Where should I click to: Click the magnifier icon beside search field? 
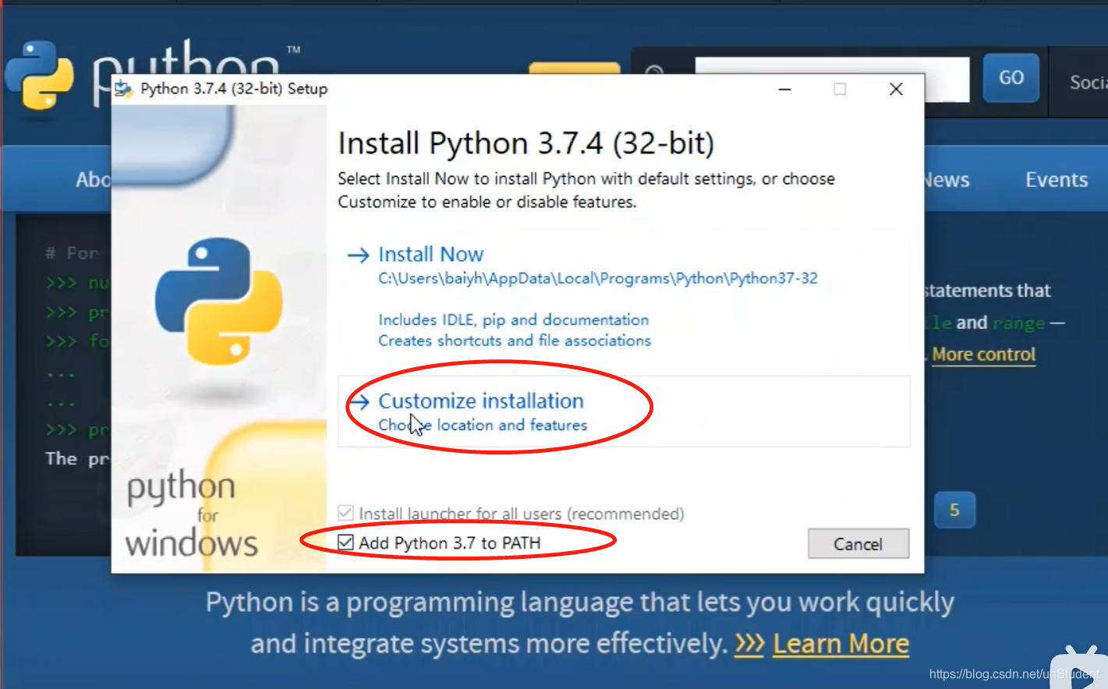654,71
